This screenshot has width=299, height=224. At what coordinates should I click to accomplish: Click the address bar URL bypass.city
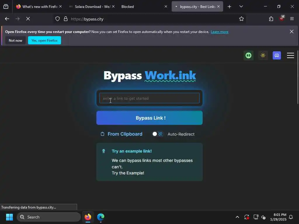point(87,19)
